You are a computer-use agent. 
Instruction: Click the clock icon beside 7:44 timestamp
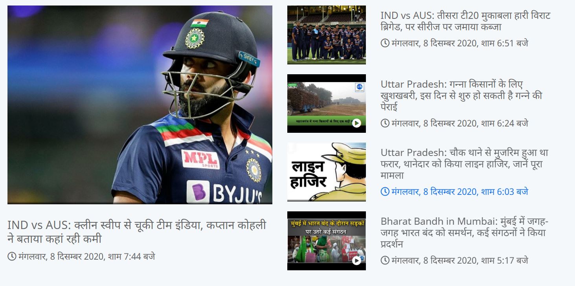[12, 257]
